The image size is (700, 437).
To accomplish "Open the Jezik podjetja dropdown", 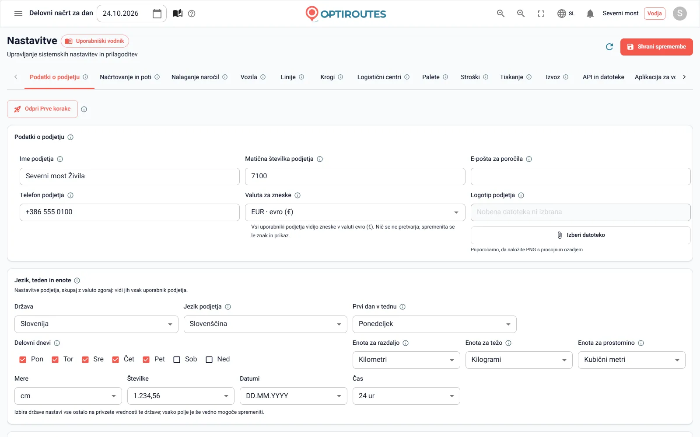I will 265,324.
